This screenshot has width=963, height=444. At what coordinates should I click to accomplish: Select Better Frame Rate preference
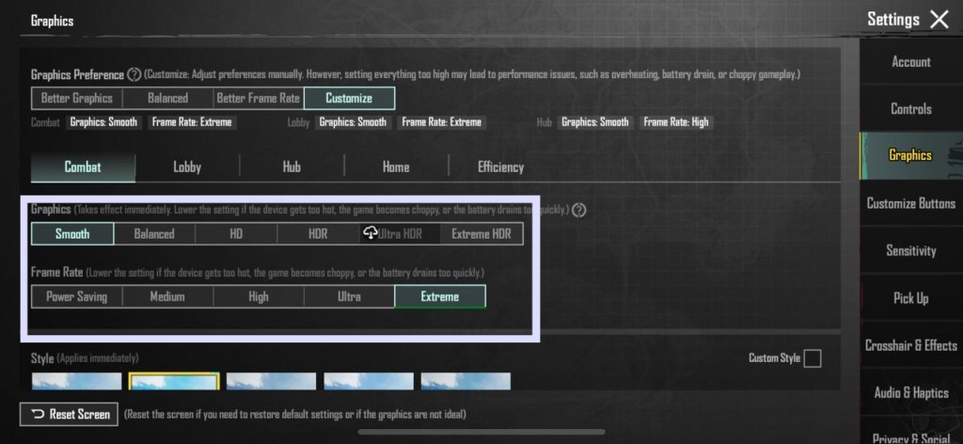tap(259, 98)
